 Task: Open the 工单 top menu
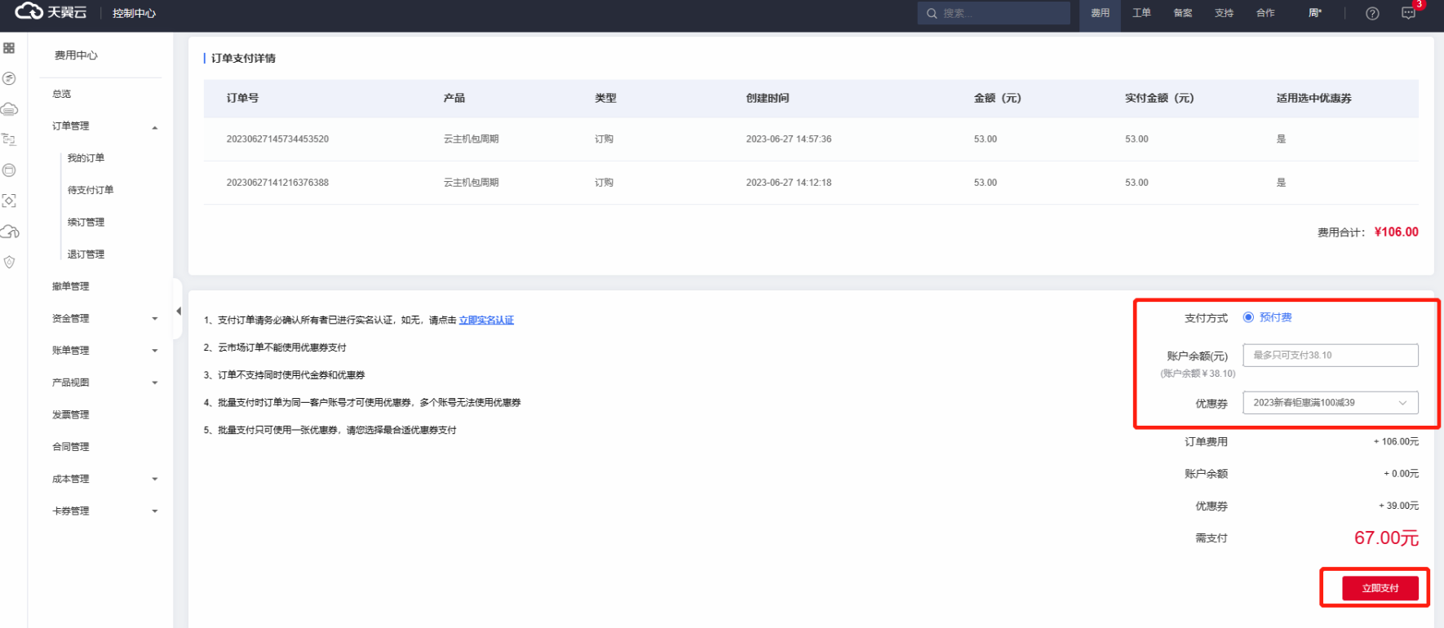[x=1141, y=13]
